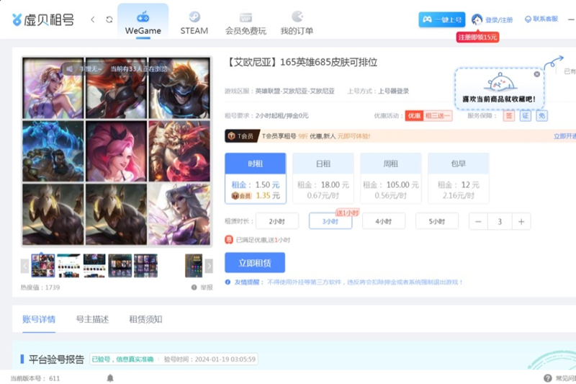Select the second thumbnail in gallery

68,265
